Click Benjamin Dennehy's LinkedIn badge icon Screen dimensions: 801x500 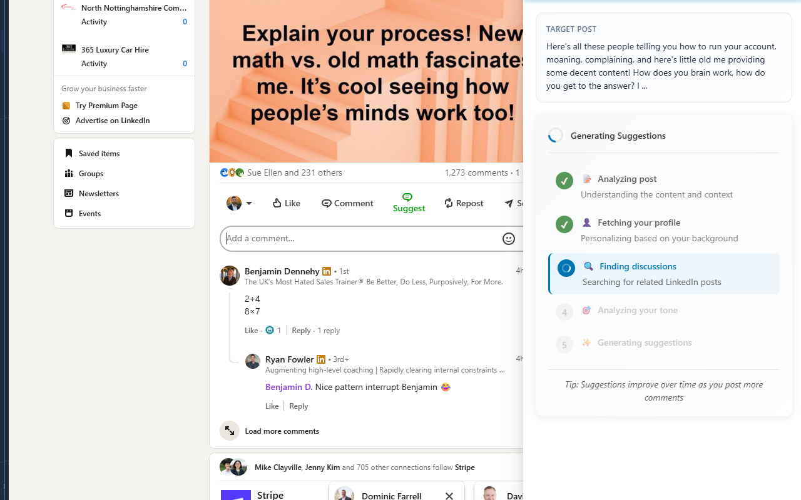[327, 271]
